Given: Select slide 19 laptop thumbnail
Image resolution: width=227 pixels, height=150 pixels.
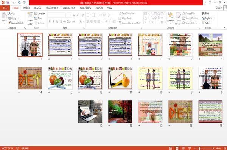Looking at the screenshot, I should (x=90, y=112).
